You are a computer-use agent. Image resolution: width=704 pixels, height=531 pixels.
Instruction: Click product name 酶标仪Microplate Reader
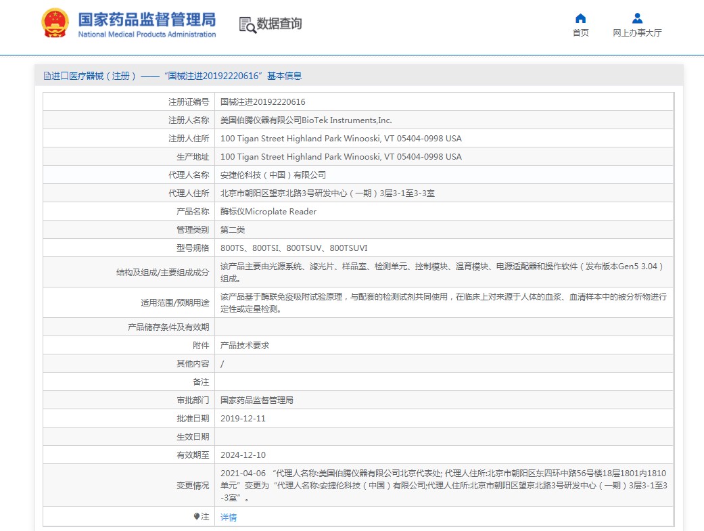click(268, 212)
